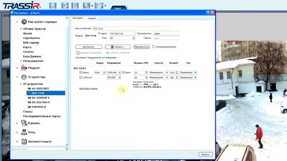Collapse the IP-устройства node
This screenshot has height=161, width=287.
pos(21,84)
